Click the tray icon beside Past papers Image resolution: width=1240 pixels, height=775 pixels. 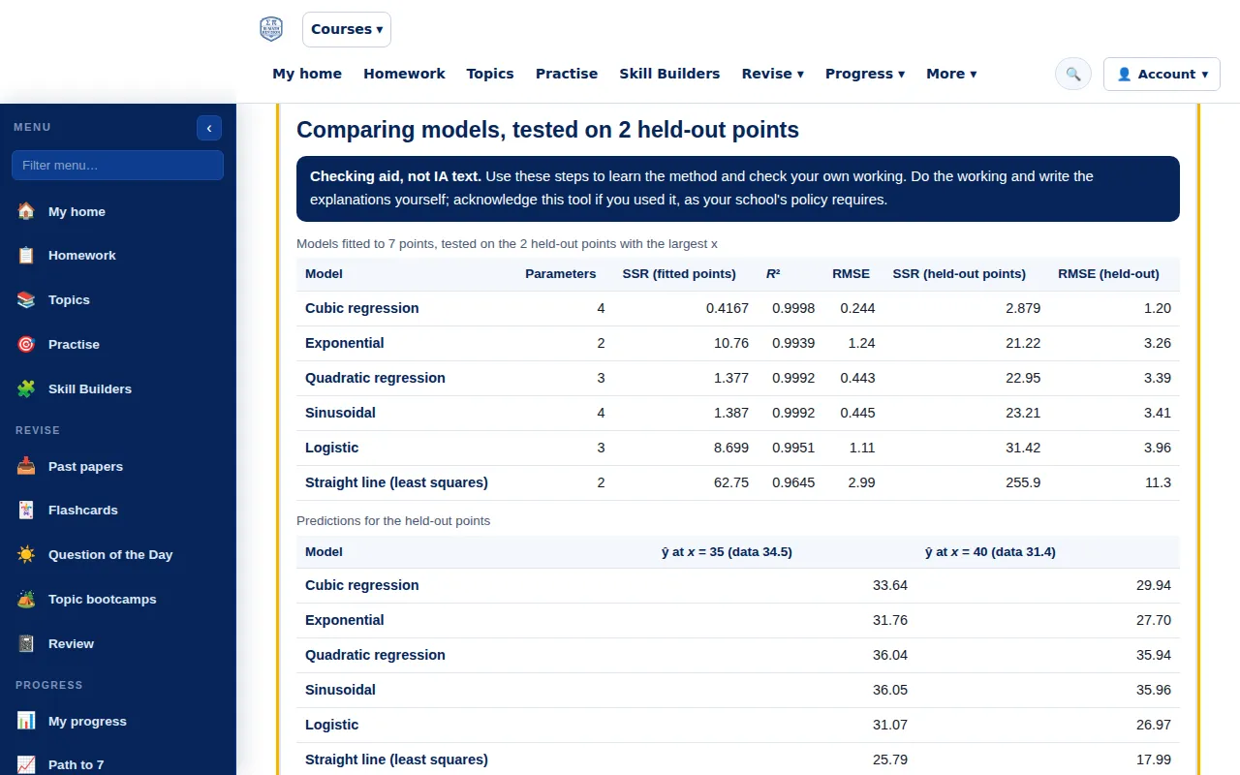26,467
